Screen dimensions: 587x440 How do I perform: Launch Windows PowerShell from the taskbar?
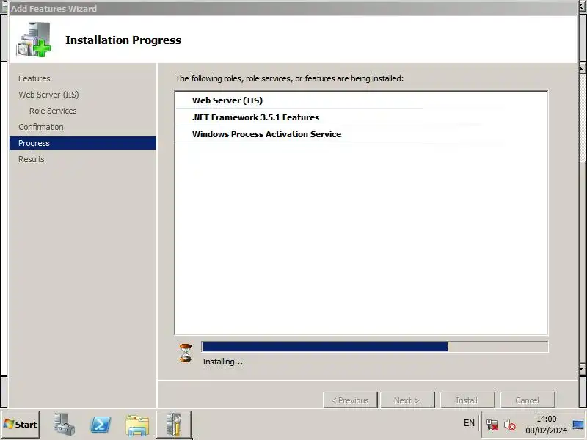(x=101, y=425)
